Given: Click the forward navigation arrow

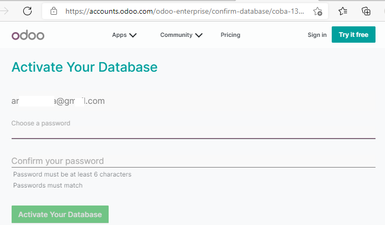Looking at the screenshot, I should point(4,11).
